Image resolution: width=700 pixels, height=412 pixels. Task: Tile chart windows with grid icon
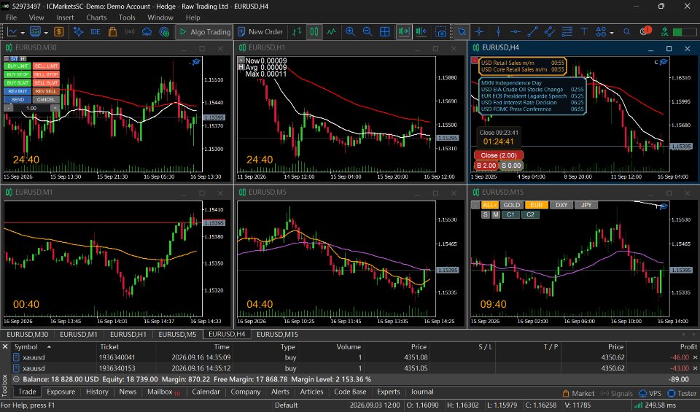pyautogui.click(x=384, y=31)
